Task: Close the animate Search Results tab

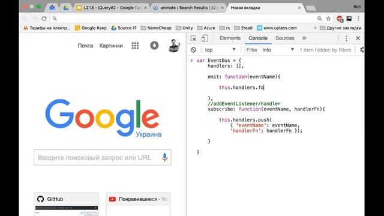Action: [223, 8]
